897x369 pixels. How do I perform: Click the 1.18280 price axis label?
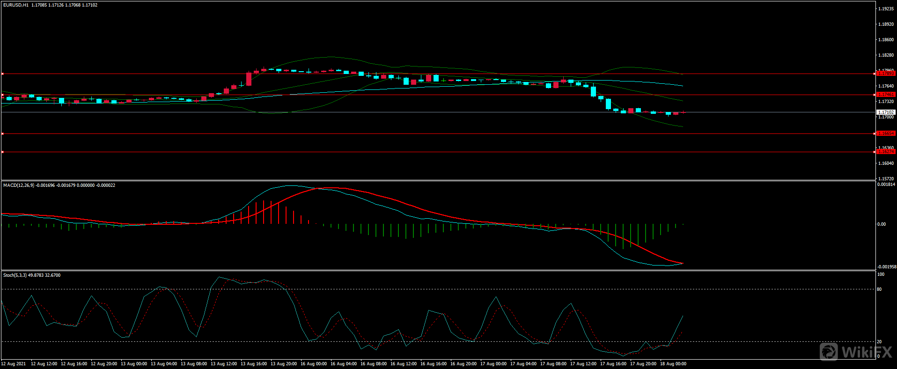pos(886,55)
